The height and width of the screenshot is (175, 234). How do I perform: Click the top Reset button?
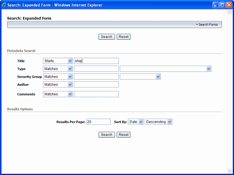123,37
